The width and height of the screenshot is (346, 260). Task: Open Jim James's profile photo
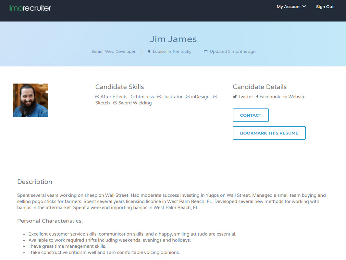pos(31,100)
